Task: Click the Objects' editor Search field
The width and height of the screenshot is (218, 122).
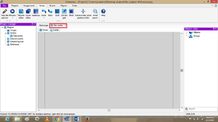Action: [201, 109]
